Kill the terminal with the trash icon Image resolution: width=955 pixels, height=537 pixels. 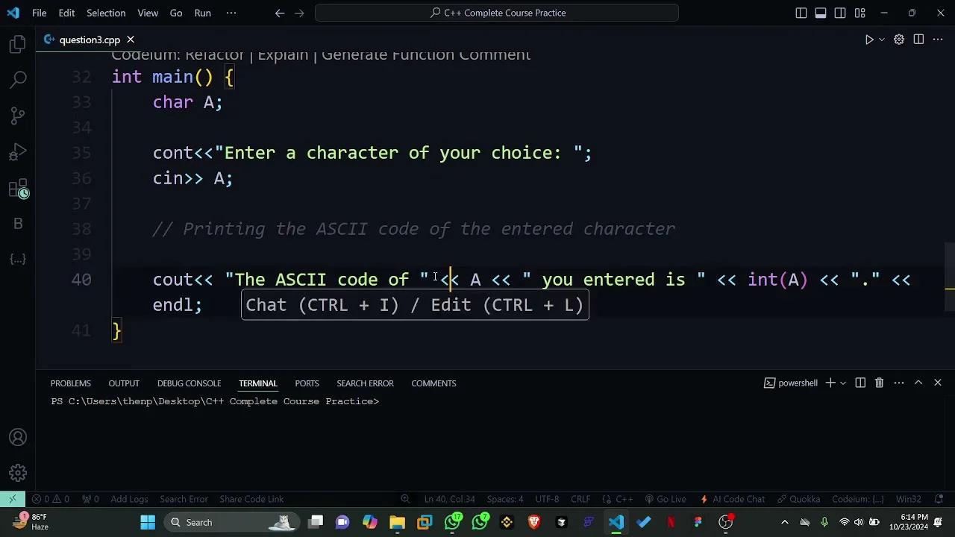(879, 383)
